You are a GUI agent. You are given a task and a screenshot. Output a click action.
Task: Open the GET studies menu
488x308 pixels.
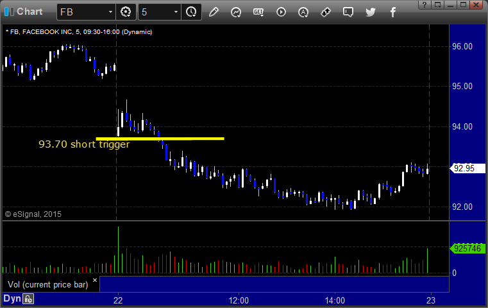[x=258, y=12]
